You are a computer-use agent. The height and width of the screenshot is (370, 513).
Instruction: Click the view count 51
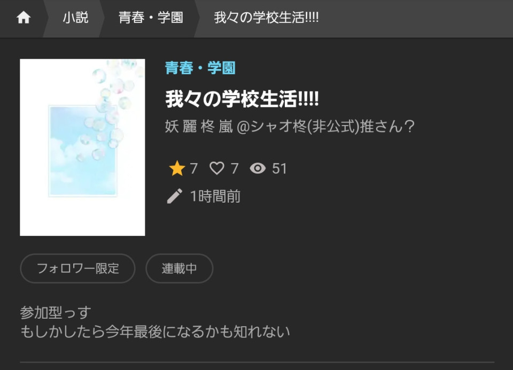279,168
